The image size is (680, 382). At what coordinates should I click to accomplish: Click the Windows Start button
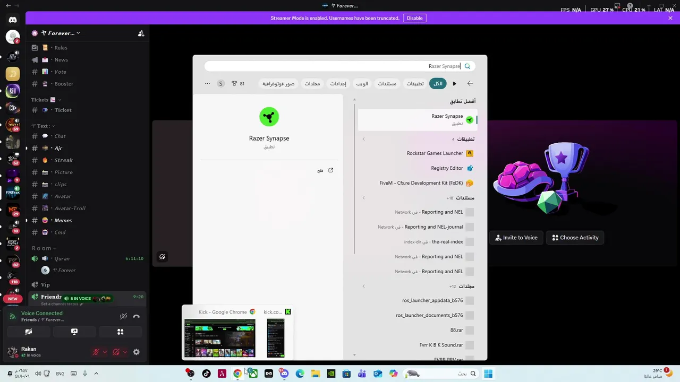[x=488, y=374]
